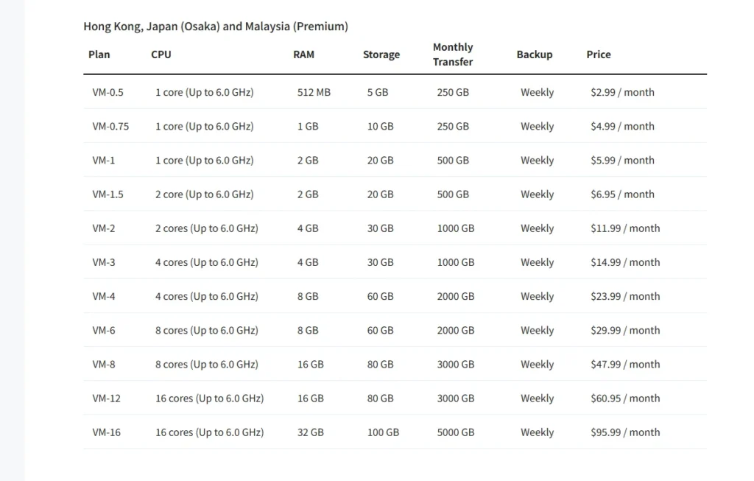Select the "VM-0.75" plan name
This screenshot has width=754, height=481.
tap(110, 127)
